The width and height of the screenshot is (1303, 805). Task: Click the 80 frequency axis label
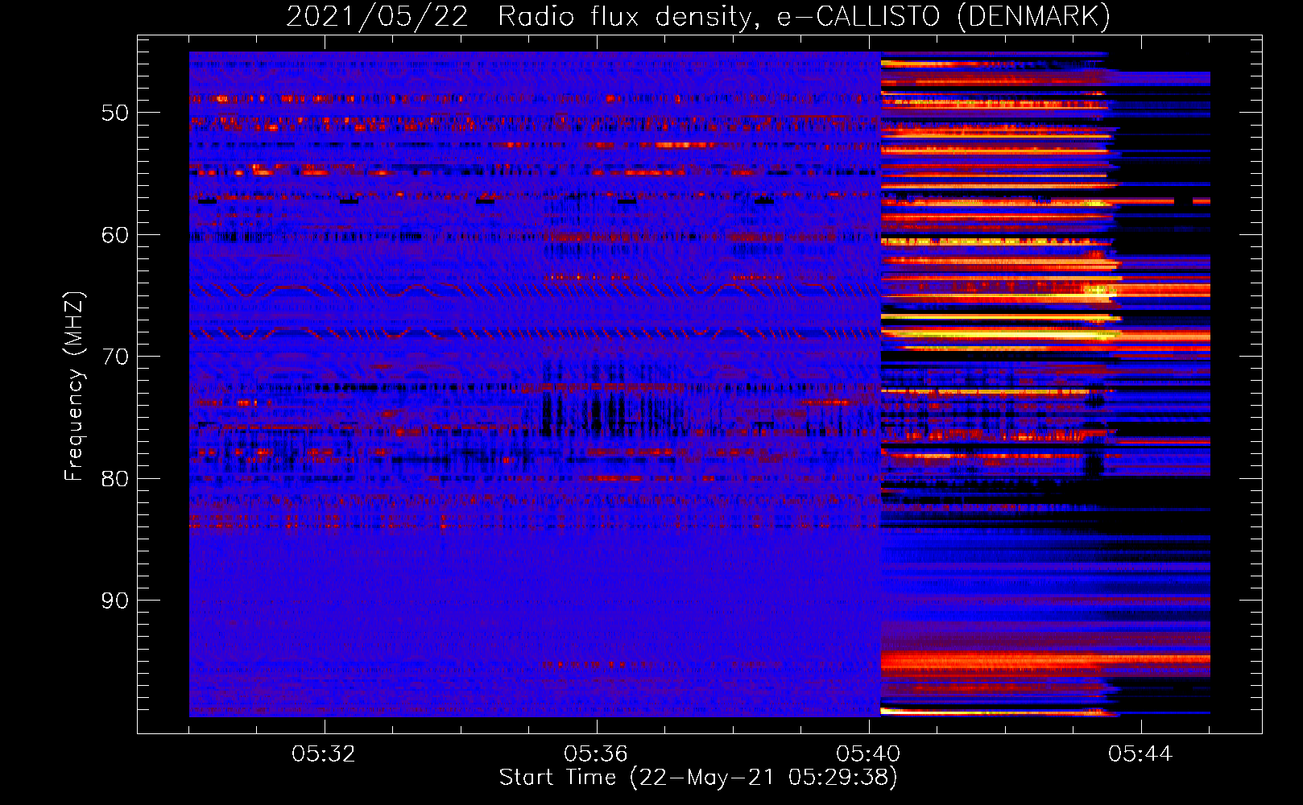pyautogui.click(x=115, y=479)
